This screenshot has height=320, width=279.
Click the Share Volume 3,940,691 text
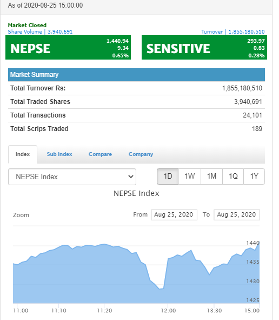(40, 32)
